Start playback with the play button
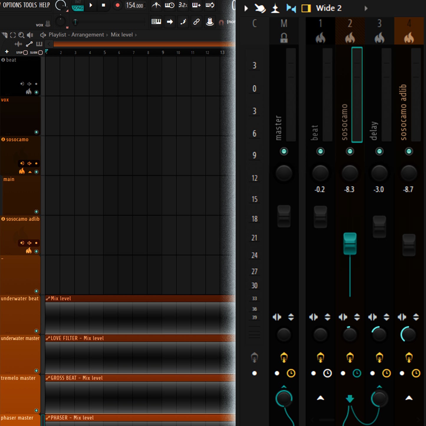This screenshot has width=426, height=426. (91, 5)
